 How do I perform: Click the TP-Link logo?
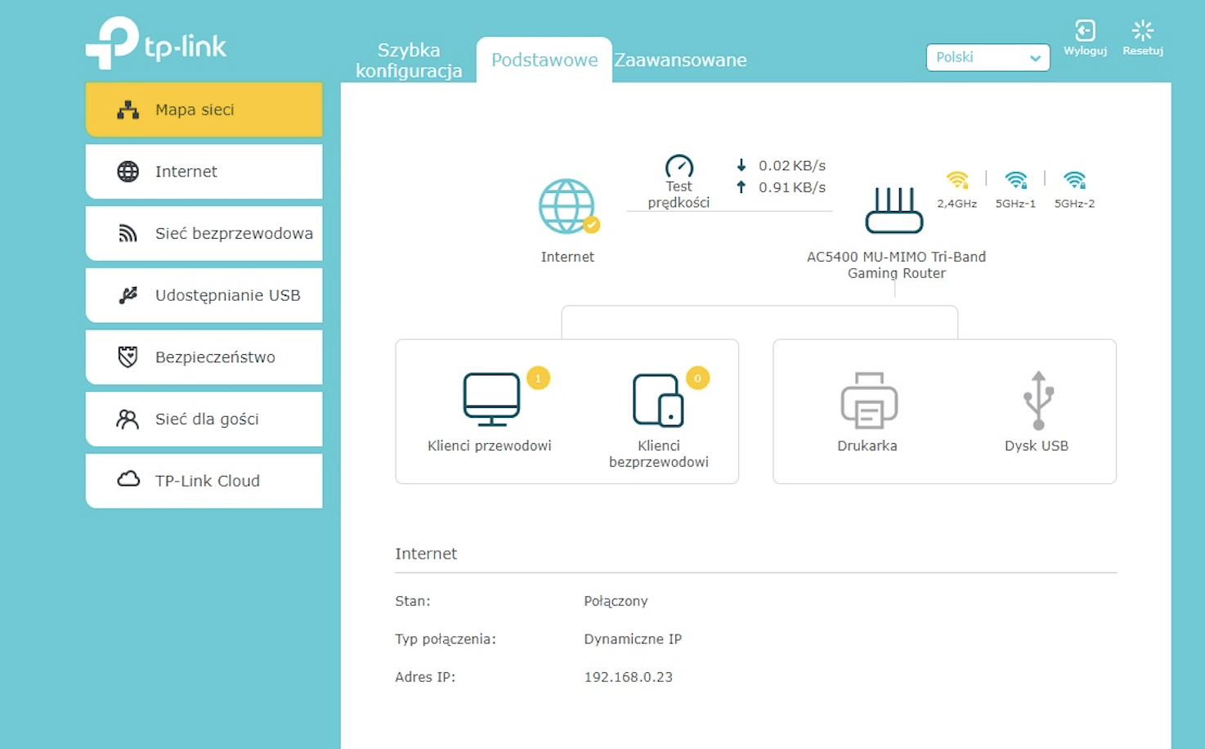point(156,43)
